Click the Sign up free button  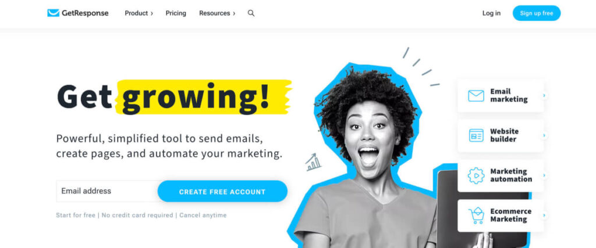pos(536,13)
